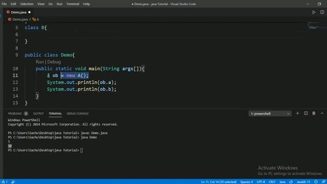This screenshot has height=184, width=327.
Task: Click the Demo.java file icon in the tab
Action: [x=8, y=12]
